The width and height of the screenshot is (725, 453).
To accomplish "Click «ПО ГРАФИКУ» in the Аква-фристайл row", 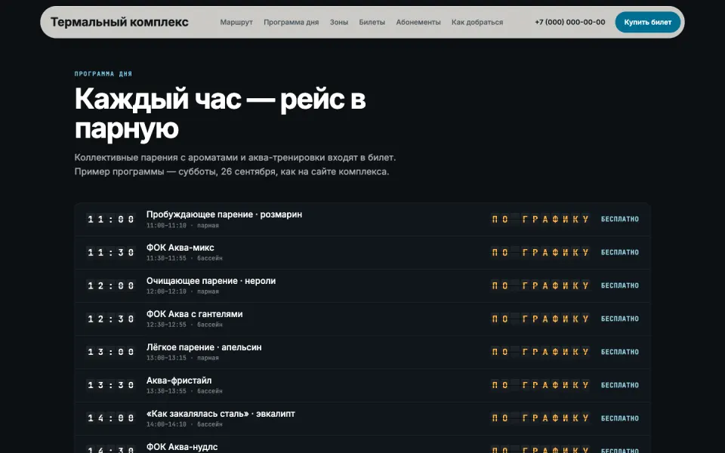I will [540, 385].
